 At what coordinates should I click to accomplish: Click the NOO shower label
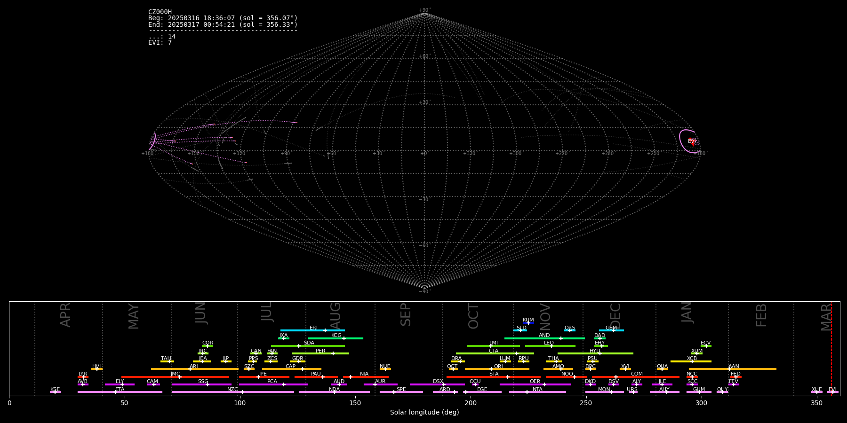click(x=567, y=374)
